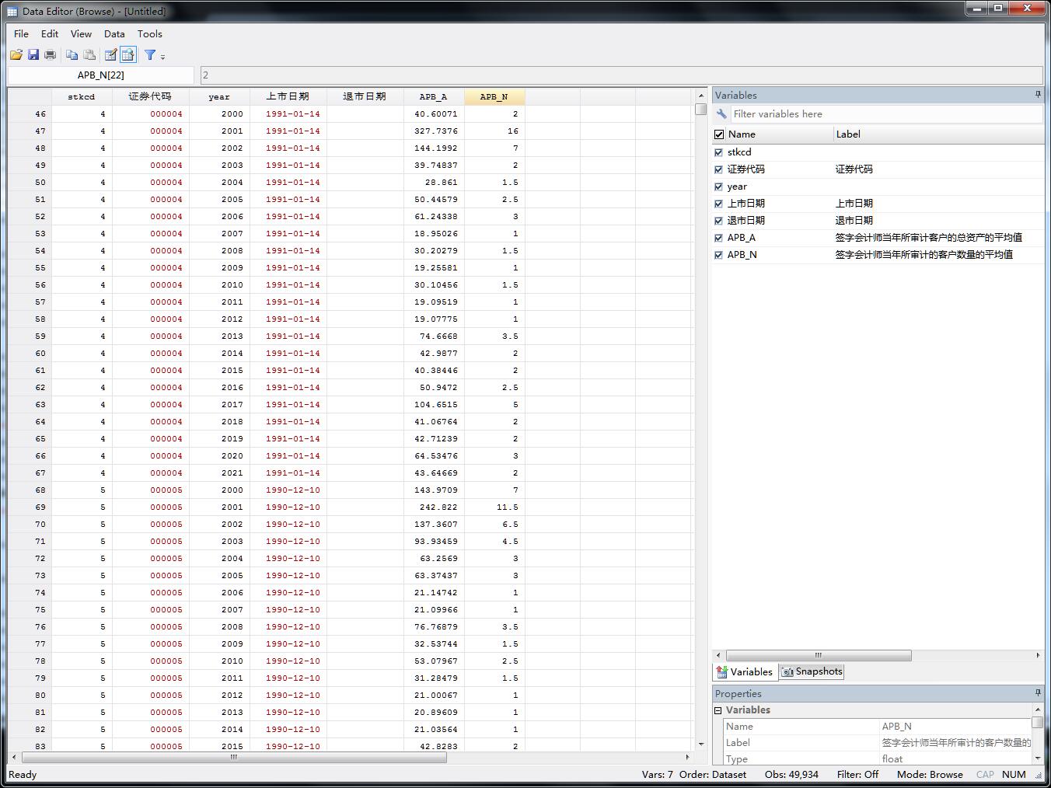Click data grid vertical scrollbar down arrow
The height and width of the screenshot is (788, 1051).
[x=701, y=744]
